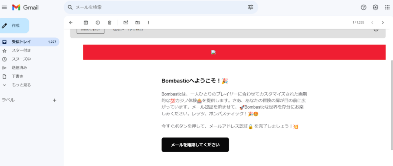Report this email as spam
The height and width of the screenshot is (166, 393).
(x=98, y=23)
